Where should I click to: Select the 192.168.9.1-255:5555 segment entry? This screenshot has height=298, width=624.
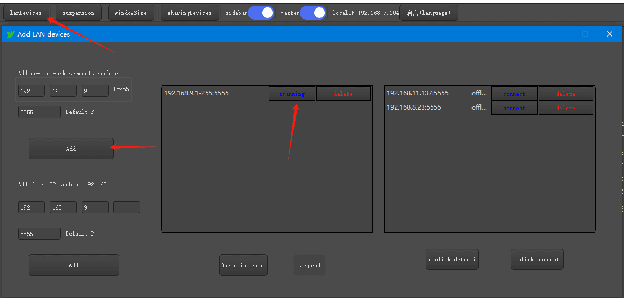pos(197,94)
